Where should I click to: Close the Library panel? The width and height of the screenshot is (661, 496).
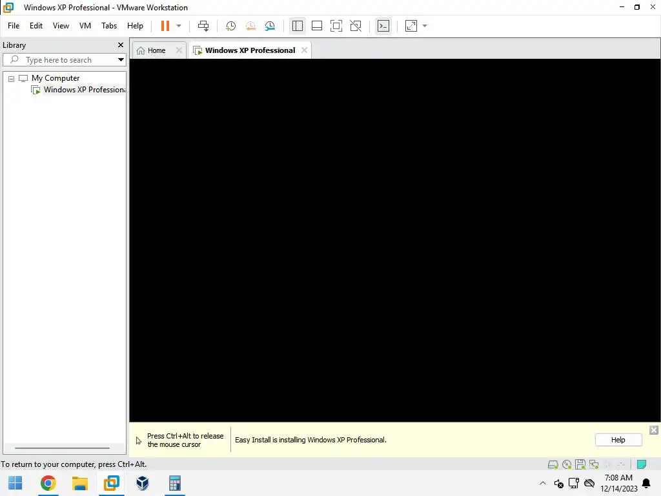pyautogui.click(x=121, y=45)
